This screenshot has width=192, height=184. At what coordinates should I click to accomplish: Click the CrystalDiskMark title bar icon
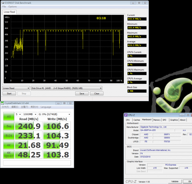[2, 103]
